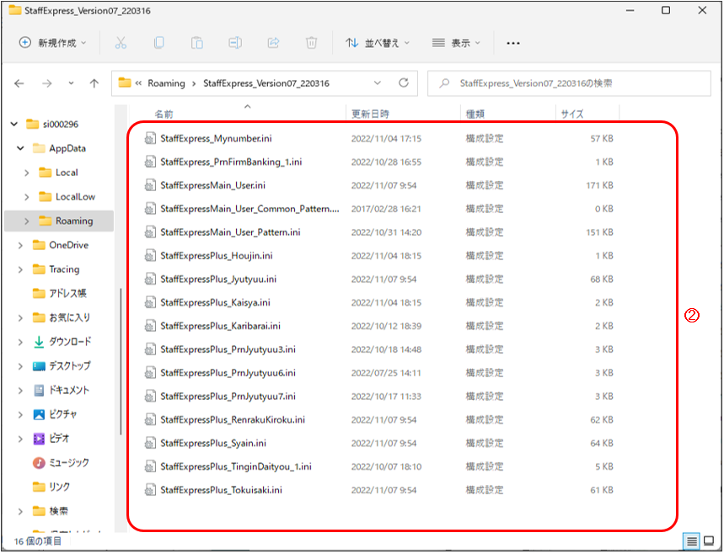The width and height of the screenshot is (724, 554).
Task: Click the ピクチャ pictures icon
Action: click(39, 414)
